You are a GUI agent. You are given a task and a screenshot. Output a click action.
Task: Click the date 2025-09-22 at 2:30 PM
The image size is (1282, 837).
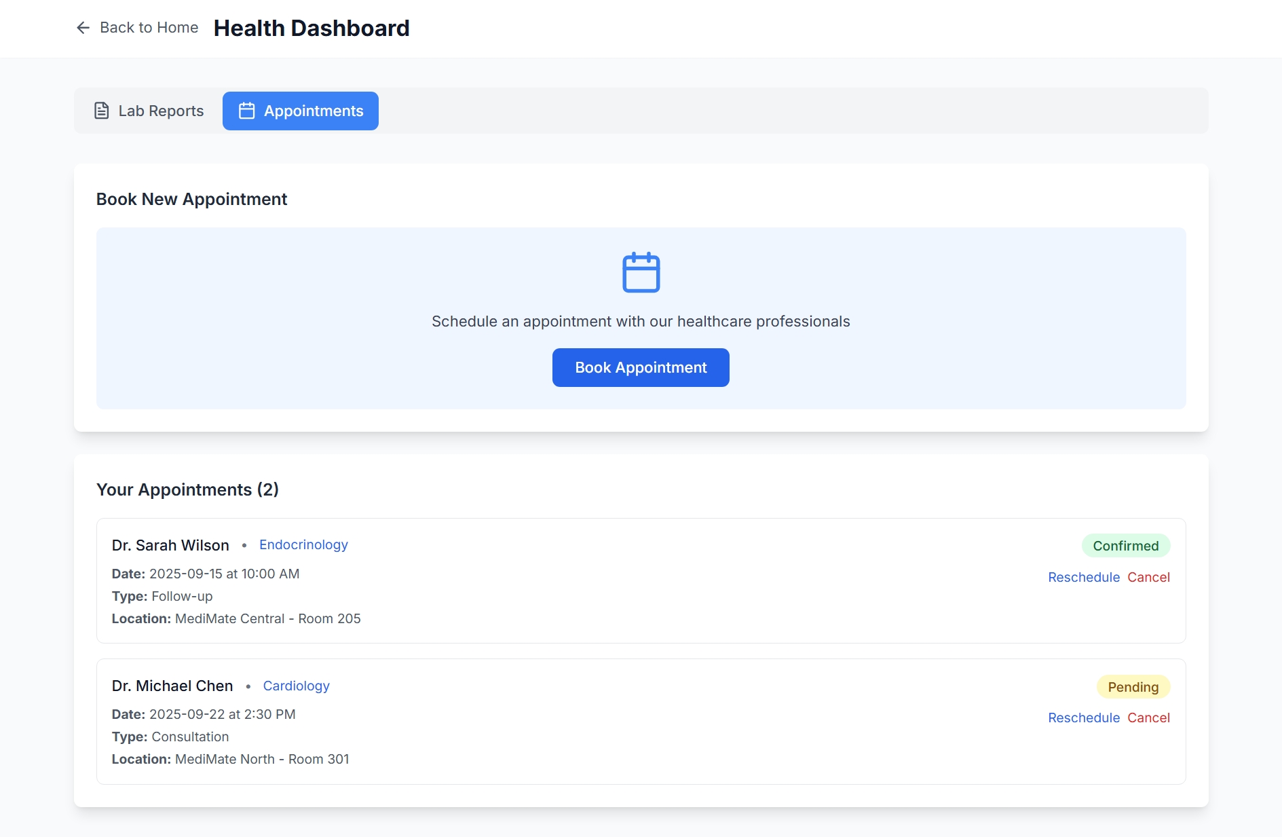point(222,714)
